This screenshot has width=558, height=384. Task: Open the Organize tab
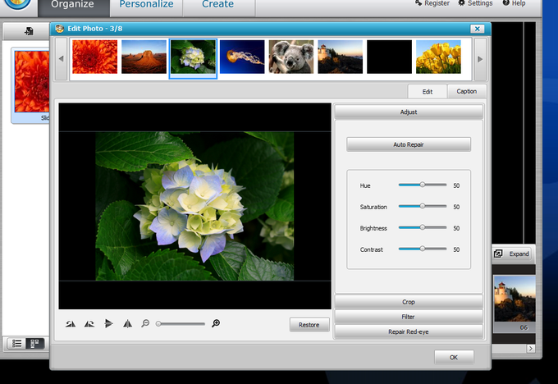[x=74, y=7]
